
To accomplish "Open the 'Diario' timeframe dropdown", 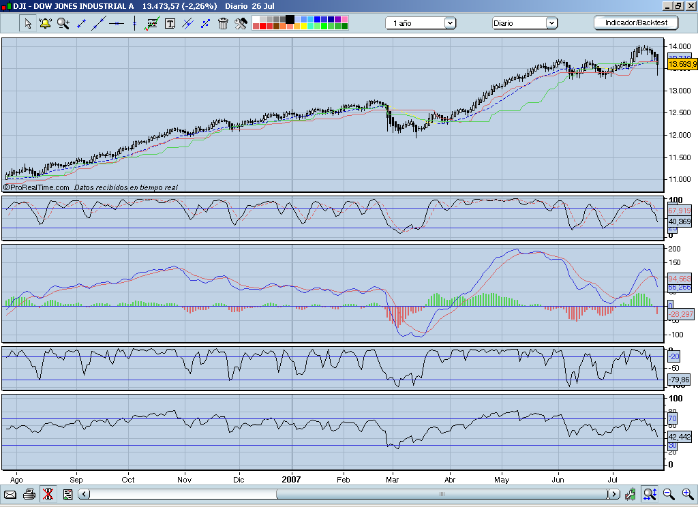I will [524, 23].
